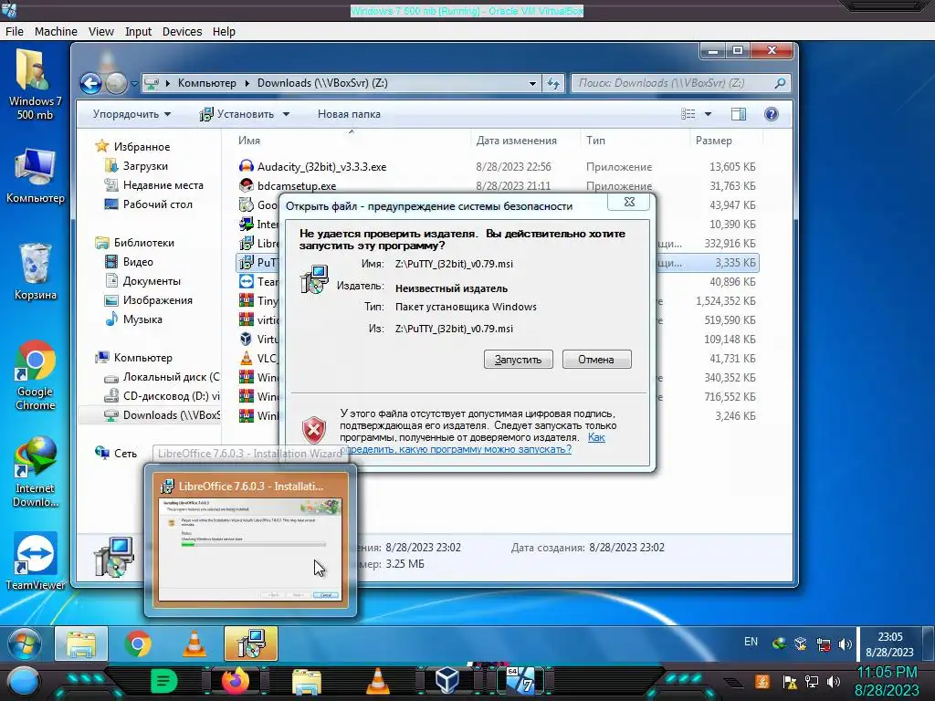
Task: Launch Google Chrome from the desktop shortcut
Action: coord(35,375)
